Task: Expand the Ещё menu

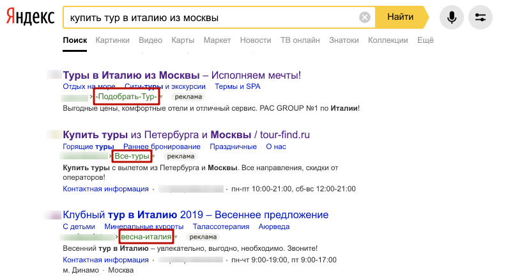Action: (x=426, y=40)
